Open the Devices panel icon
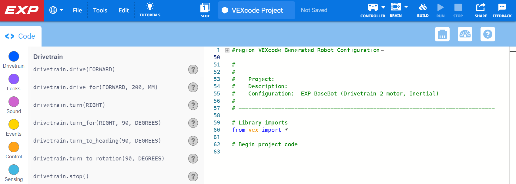The height and width of the screenshot is (184, 516). pos(442,34)
